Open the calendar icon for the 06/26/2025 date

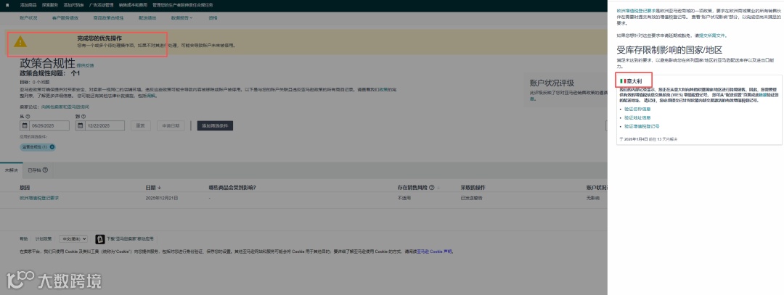click(25, 126)
